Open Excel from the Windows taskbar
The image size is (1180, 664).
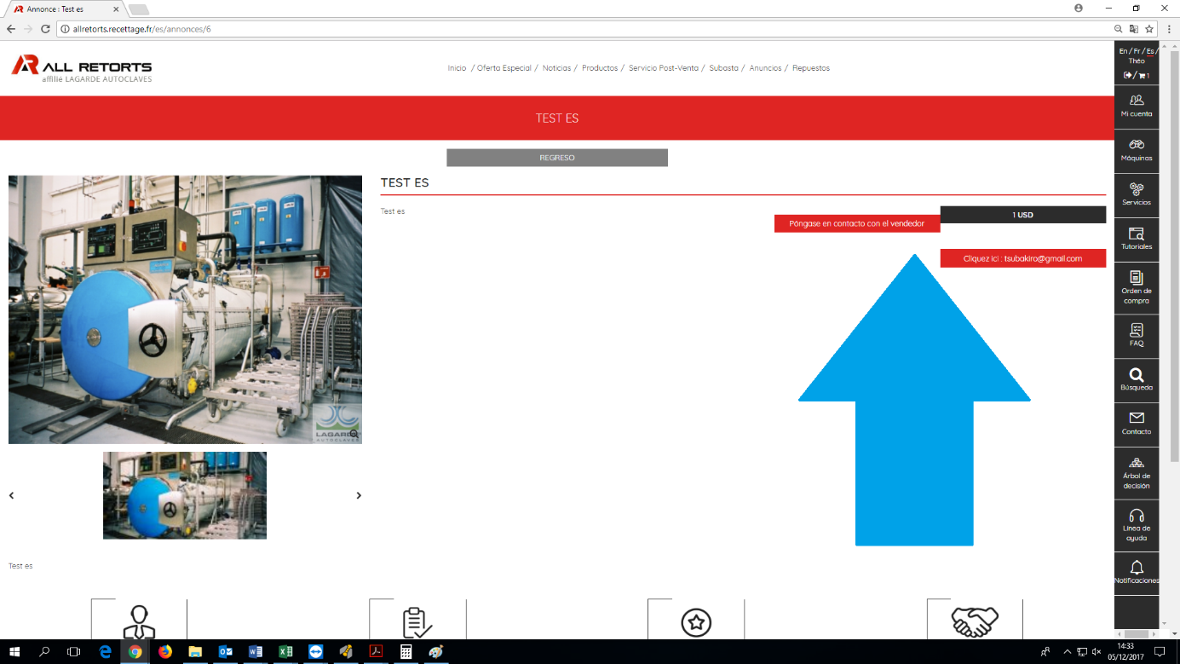285,651
